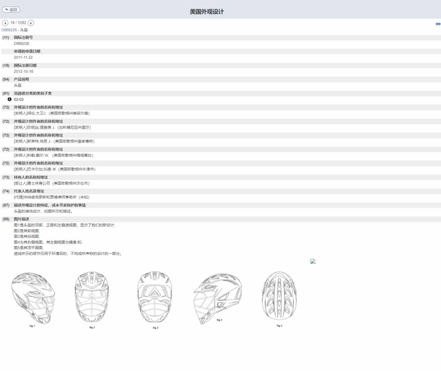This screenshot has width=441, height=371.
Task: Click the 18 / 1282 record counter
Action: tap(18, 23)
